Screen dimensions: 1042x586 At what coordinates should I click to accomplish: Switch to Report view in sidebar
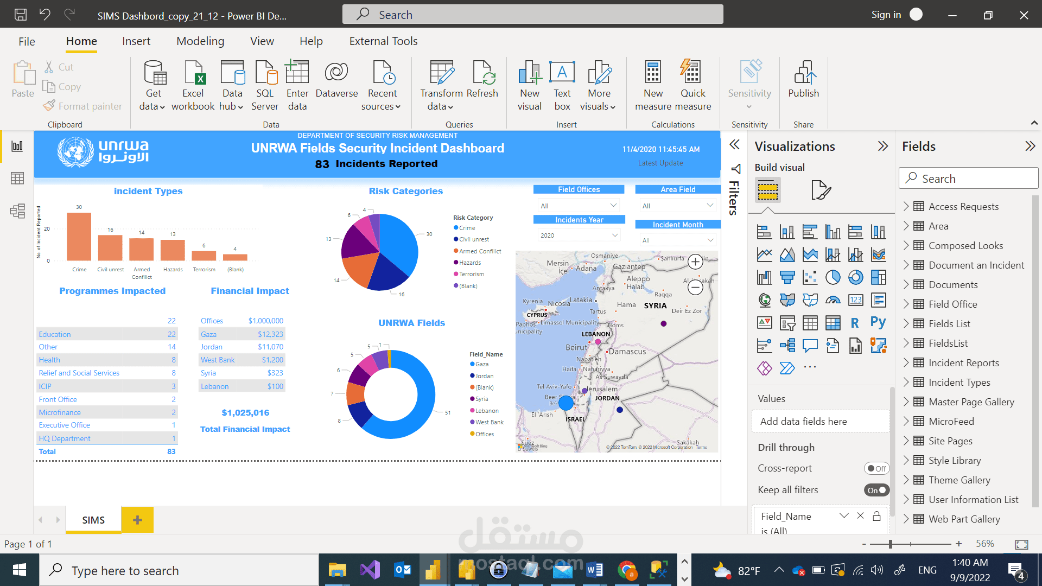(x=17, y=146)
